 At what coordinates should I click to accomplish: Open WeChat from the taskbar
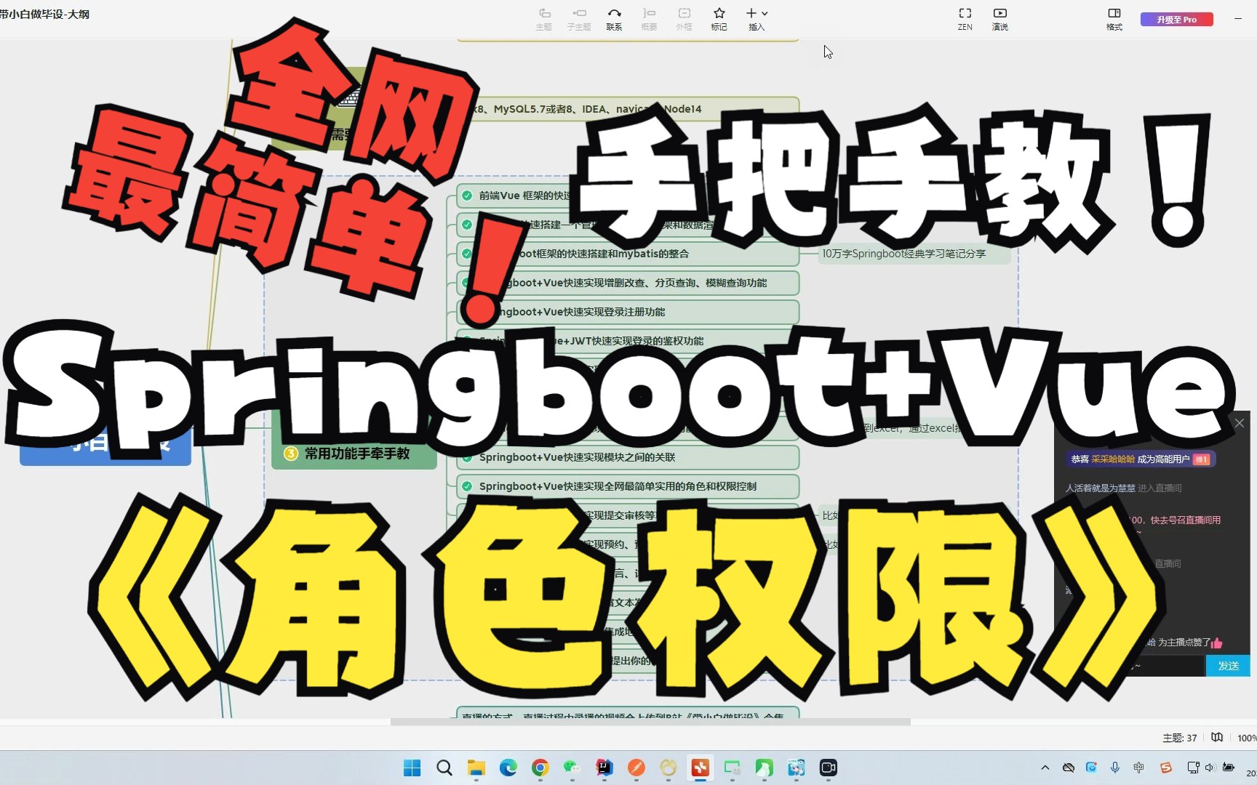click(x=572, y=768)
